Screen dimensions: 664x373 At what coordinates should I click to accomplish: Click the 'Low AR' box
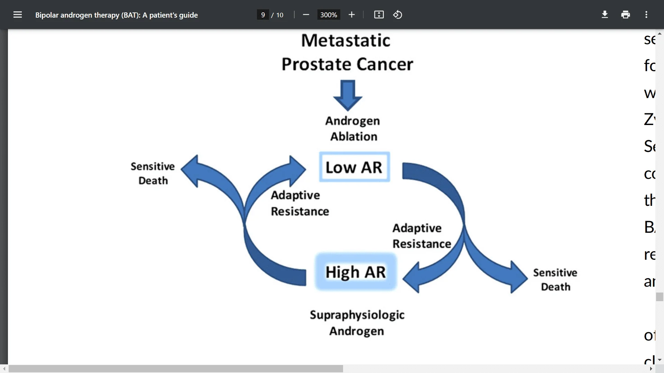(x=354, y=167)
